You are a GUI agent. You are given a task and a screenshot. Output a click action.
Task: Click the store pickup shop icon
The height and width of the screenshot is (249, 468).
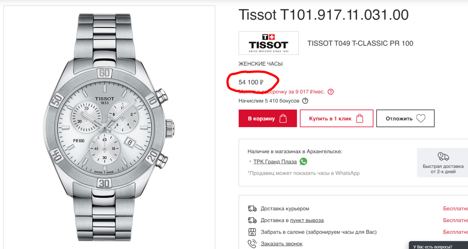[252, 232]
